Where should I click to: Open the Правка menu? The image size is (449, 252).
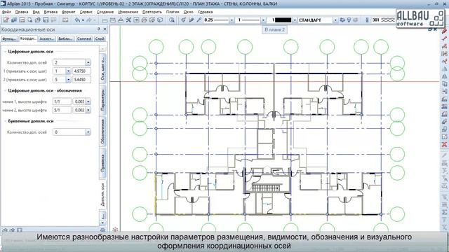[x=22, y=12]
